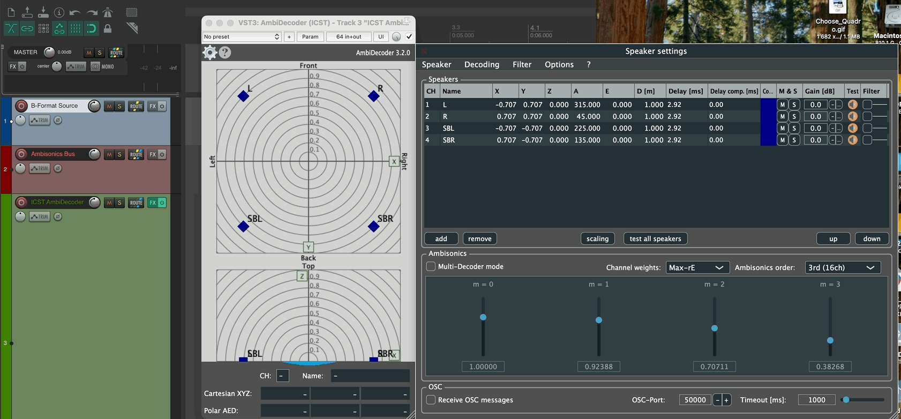Move speaker up with up button
Viewport: 901px width, 419px height.
click(x=834, y=238)
